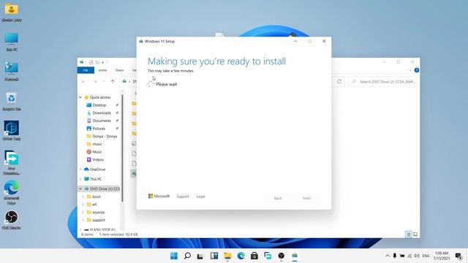Image resolution: width=468 pixels, height=263 pixels.
Task: Open notification center icon
Action: 458,256
